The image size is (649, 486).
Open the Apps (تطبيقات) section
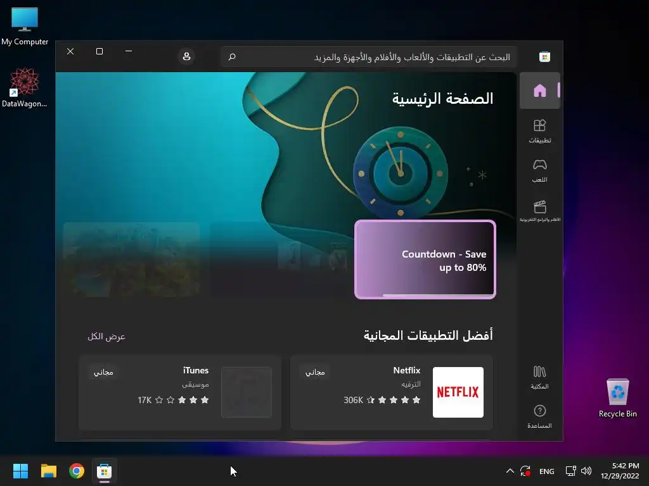tap(540, 131)
